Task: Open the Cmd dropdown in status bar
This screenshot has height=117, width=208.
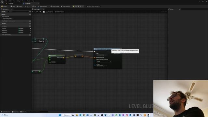Action: 23,112
